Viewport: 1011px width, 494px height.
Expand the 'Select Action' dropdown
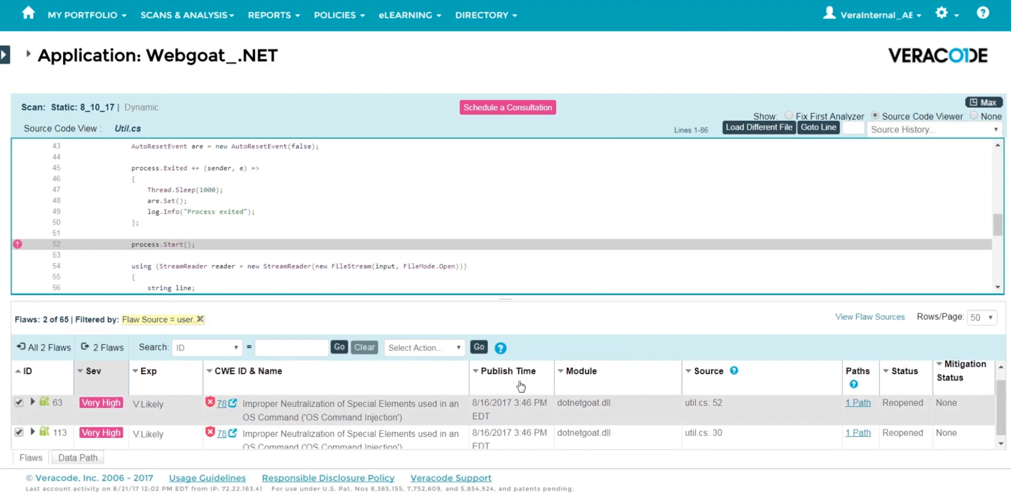pyautogui.click(x=422, y=347)
